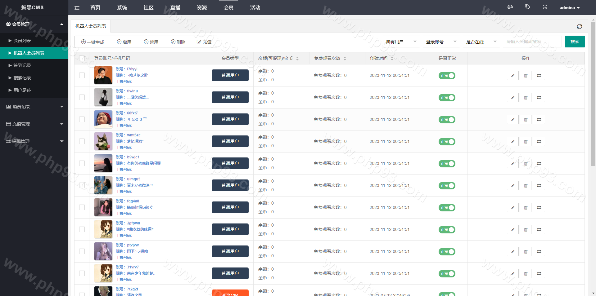Open the 所有用户 dropdown filter
596x296 pixels.
[x=401, y=42]
